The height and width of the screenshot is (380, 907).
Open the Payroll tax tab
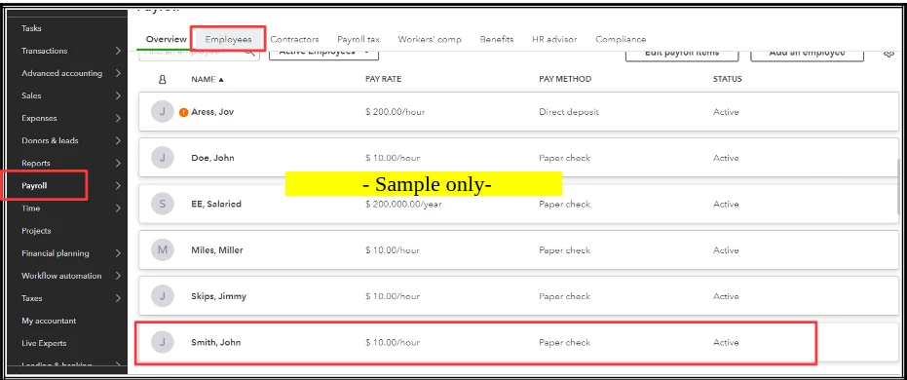tap(359, 39)
